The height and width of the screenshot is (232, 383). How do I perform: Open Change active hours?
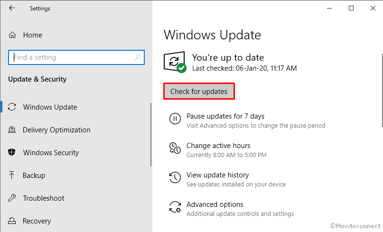point(218,146)
